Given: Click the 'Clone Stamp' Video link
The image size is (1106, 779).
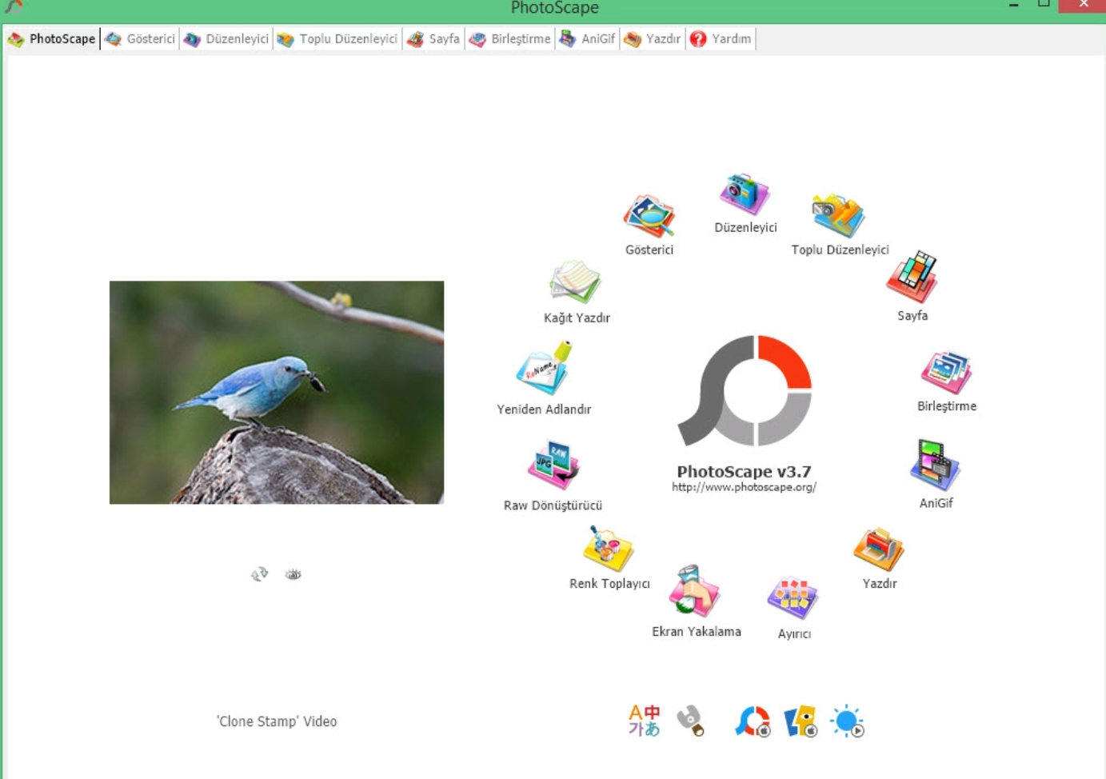Looking at the screenshot, I should [x=277, y=721].
